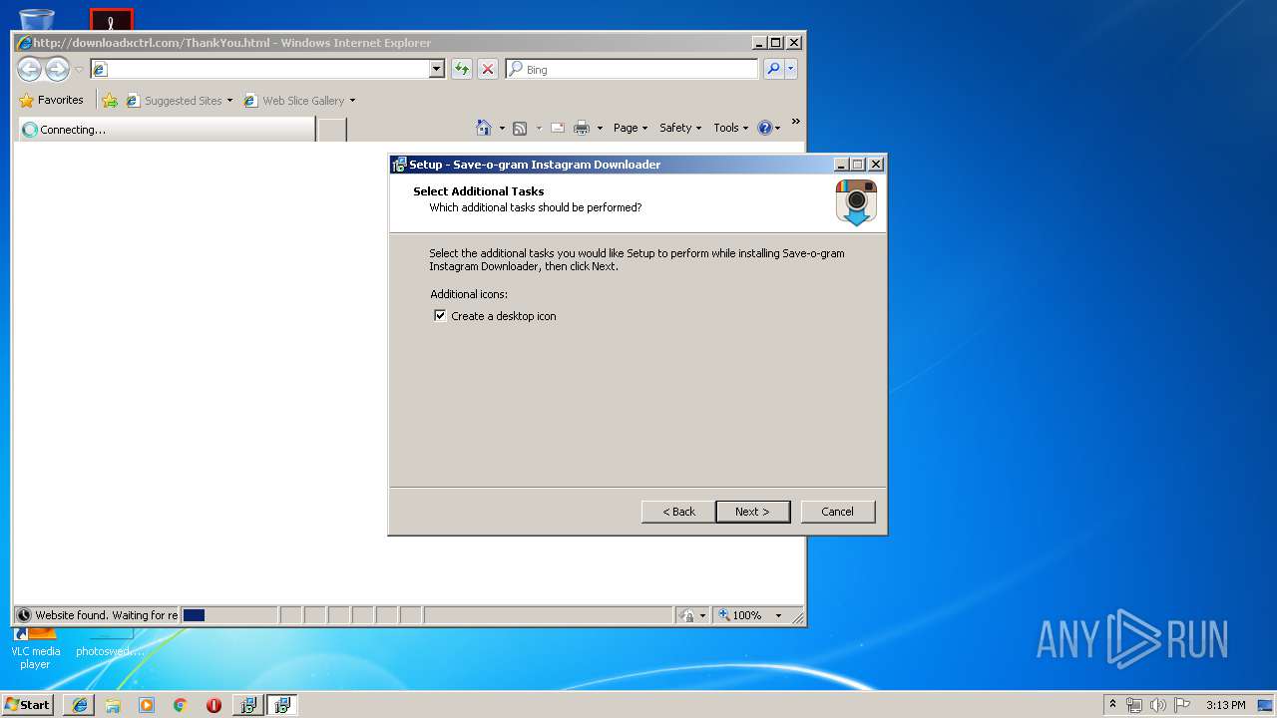
Task: Click the Read Mail envelope icon
Action: [557, 128]
